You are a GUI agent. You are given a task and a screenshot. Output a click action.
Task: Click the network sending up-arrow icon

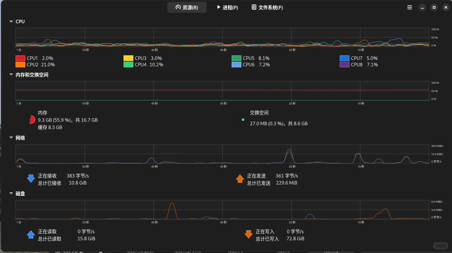240,178
